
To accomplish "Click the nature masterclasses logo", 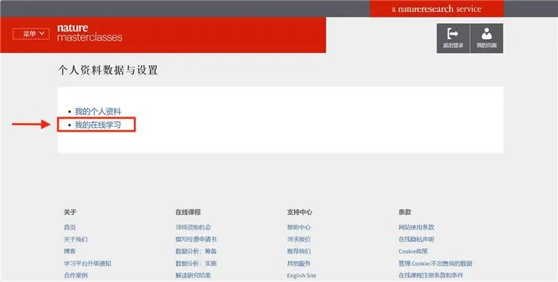I will [x=89, y=33].
